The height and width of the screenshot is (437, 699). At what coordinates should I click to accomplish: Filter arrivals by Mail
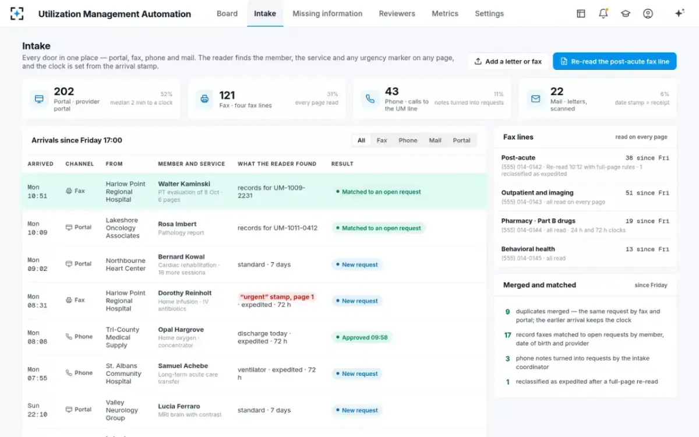point(435,140)
